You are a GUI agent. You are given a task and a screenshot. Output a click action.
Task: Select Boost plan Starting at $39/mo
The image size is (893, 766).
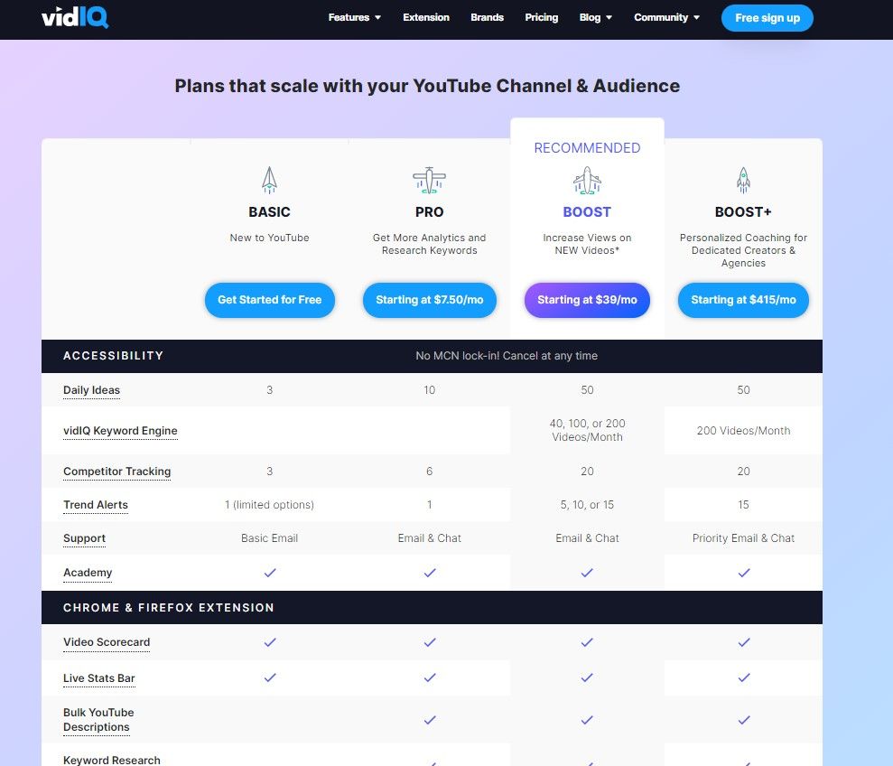[587, 300]
